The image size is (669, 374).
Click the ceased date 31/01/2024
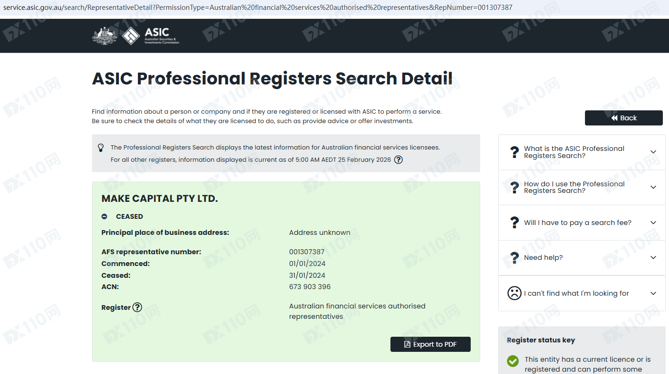pos(307,275)
